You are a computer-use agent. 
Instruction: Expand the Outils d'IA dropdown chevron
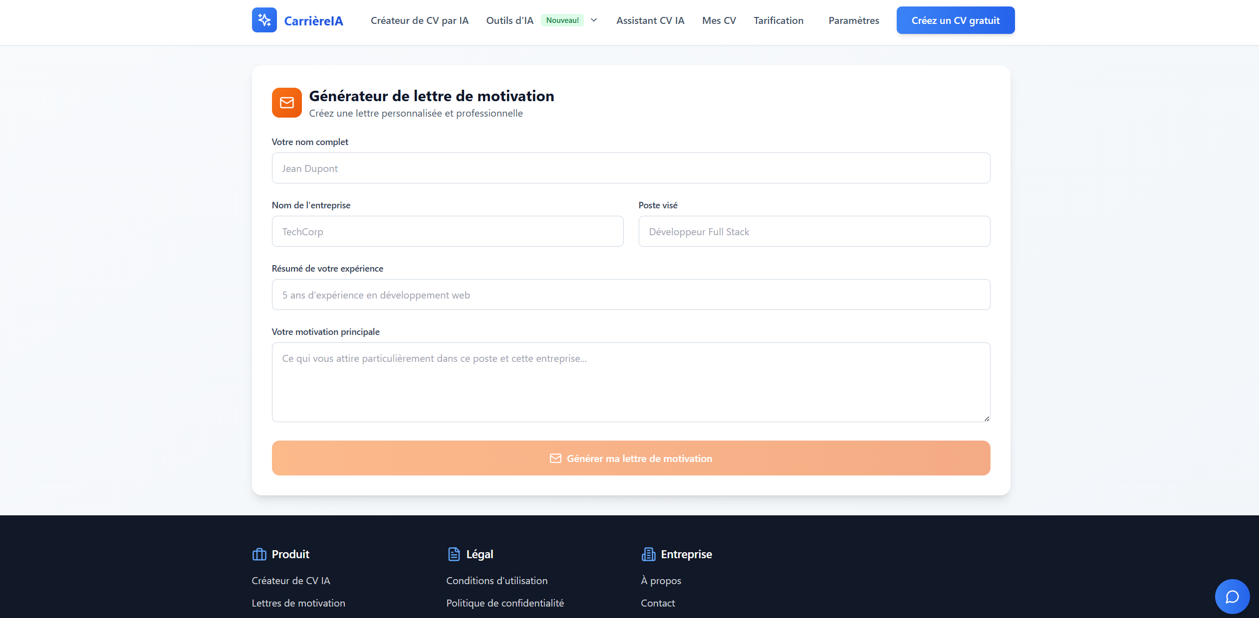(x=594, y=20)
